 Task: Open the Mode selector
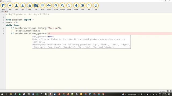tap(3, 6)
